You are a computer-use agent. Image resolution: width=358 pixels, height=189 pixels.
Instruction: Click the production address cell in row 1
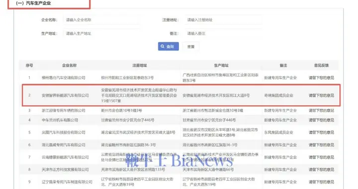[x=221, y=78]
